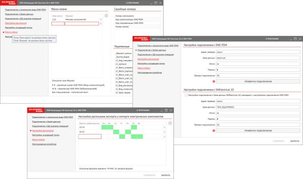Open 'Подключение к базам данных' in masks window sidebar

tap(19, 14)
